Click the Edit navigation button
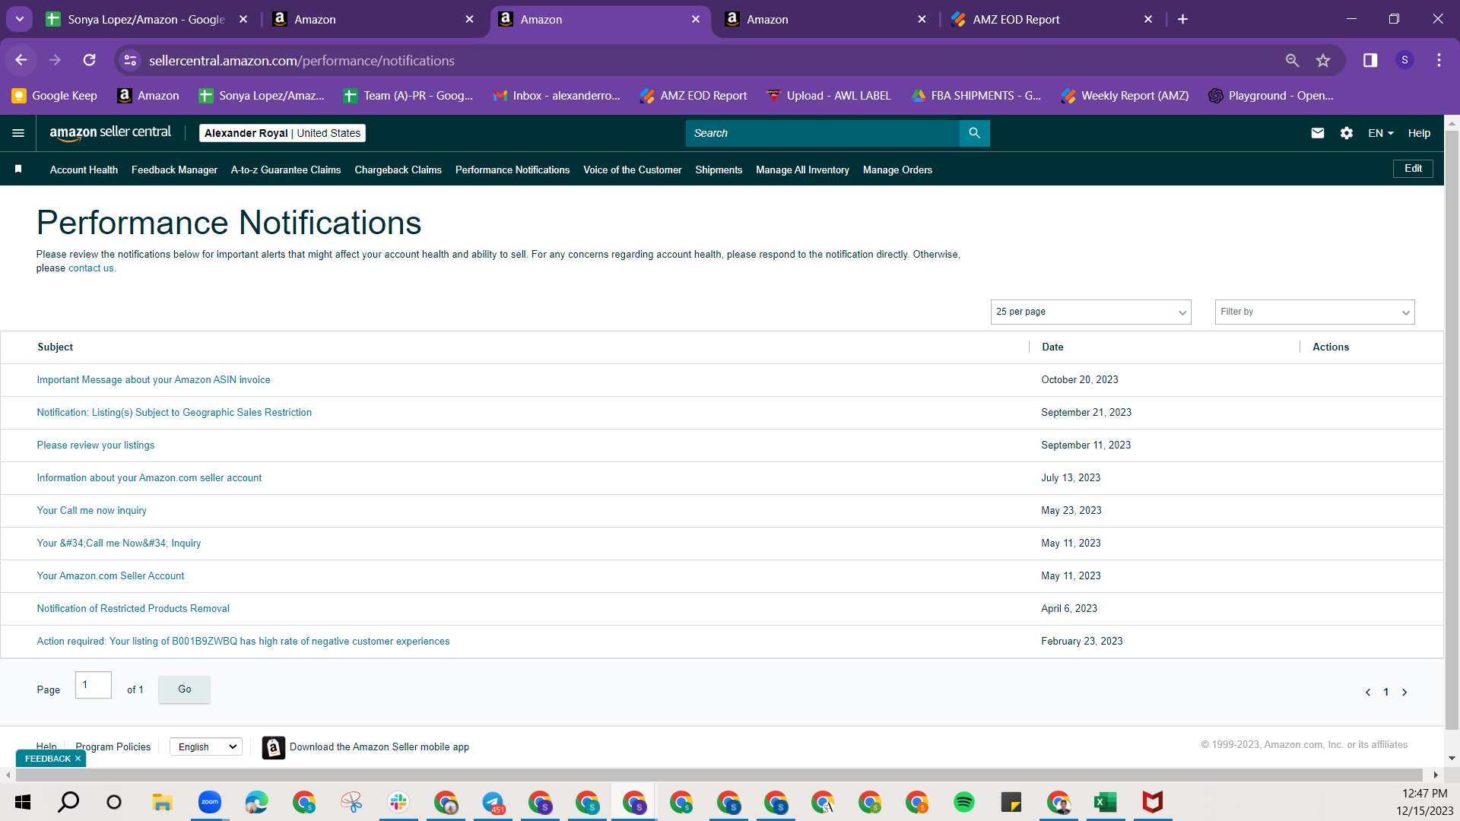The image size is (1460, 821). pyautogui.click(x=1413, y=169)
